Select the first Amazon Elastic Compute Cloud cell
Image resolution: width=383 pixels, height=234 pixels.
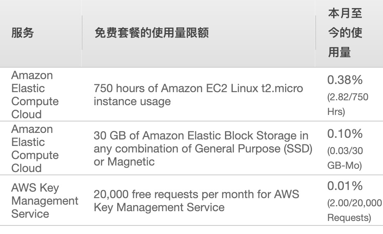point(35,95)
